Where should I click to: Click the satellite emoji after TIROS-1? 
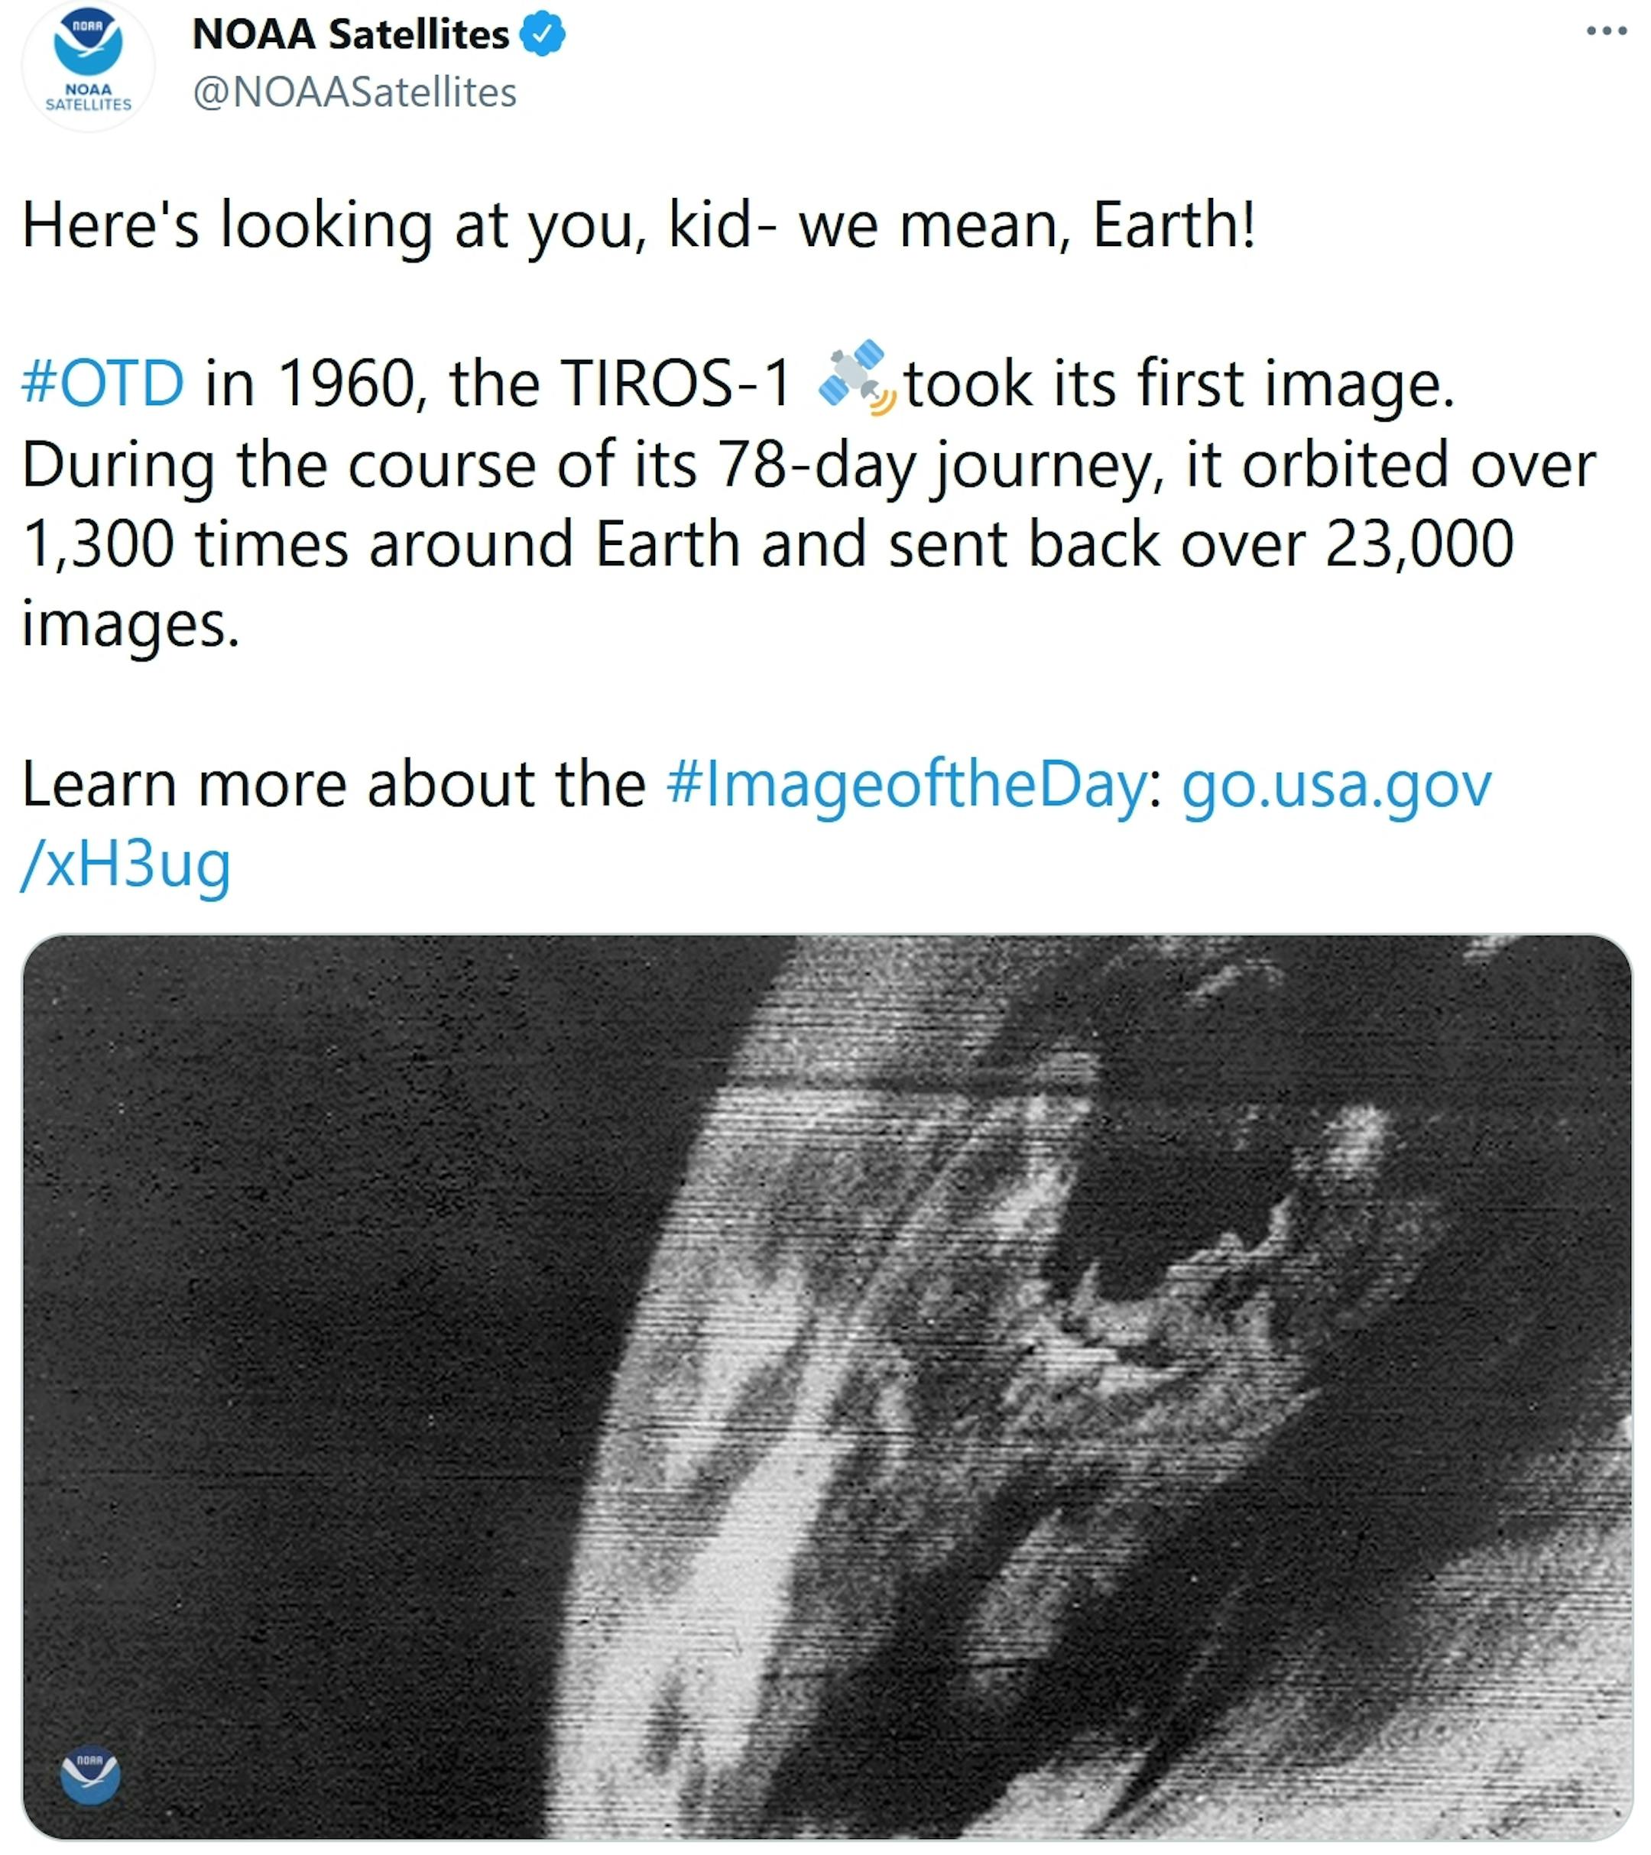click(x=857, y=377)
